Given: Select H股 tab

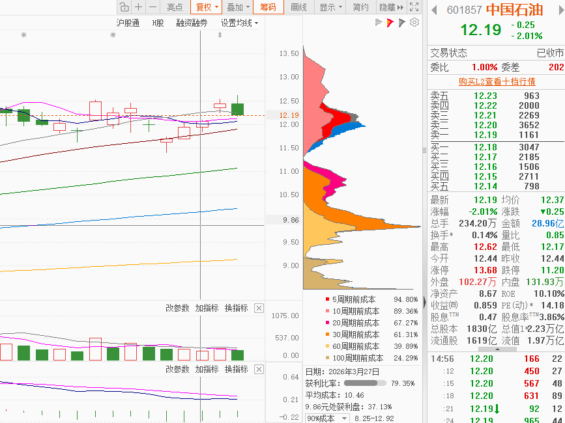Looking at the screenshot, I should point(158,23).
